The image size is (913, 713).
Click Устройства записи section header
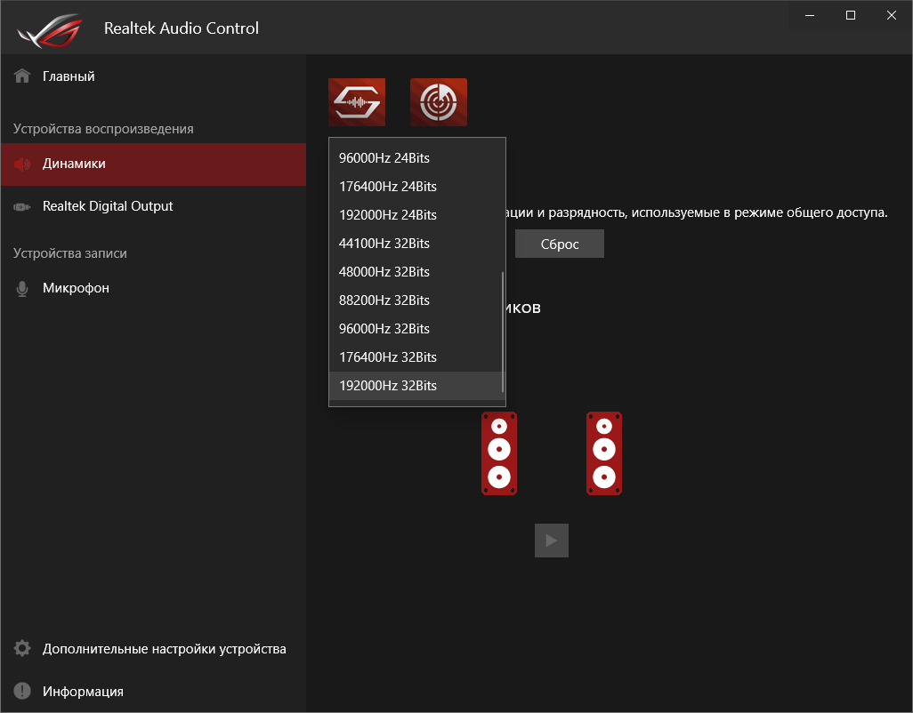tap(70, 253)
